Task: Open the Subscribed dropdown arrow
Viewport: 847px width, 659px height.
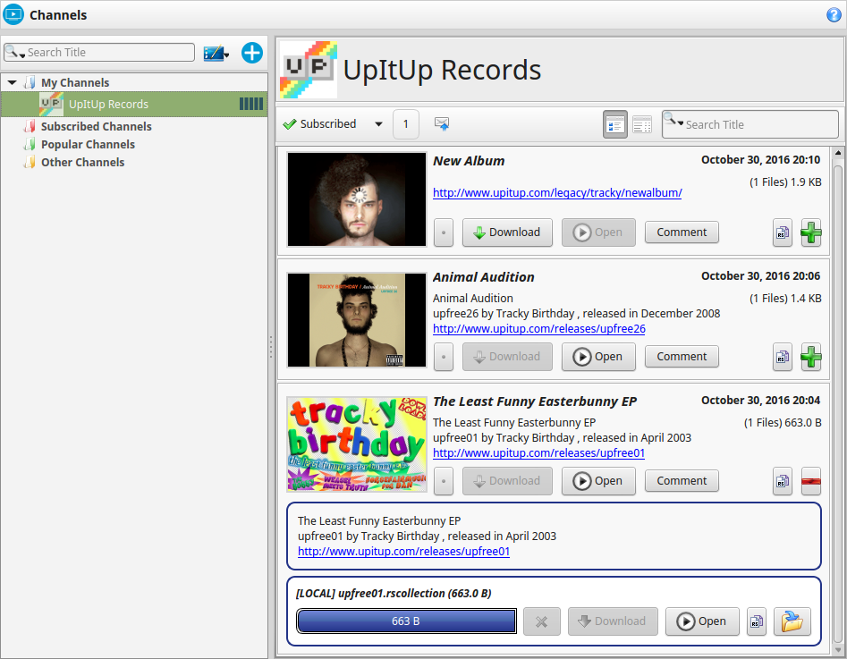Action: coord(378,124)
